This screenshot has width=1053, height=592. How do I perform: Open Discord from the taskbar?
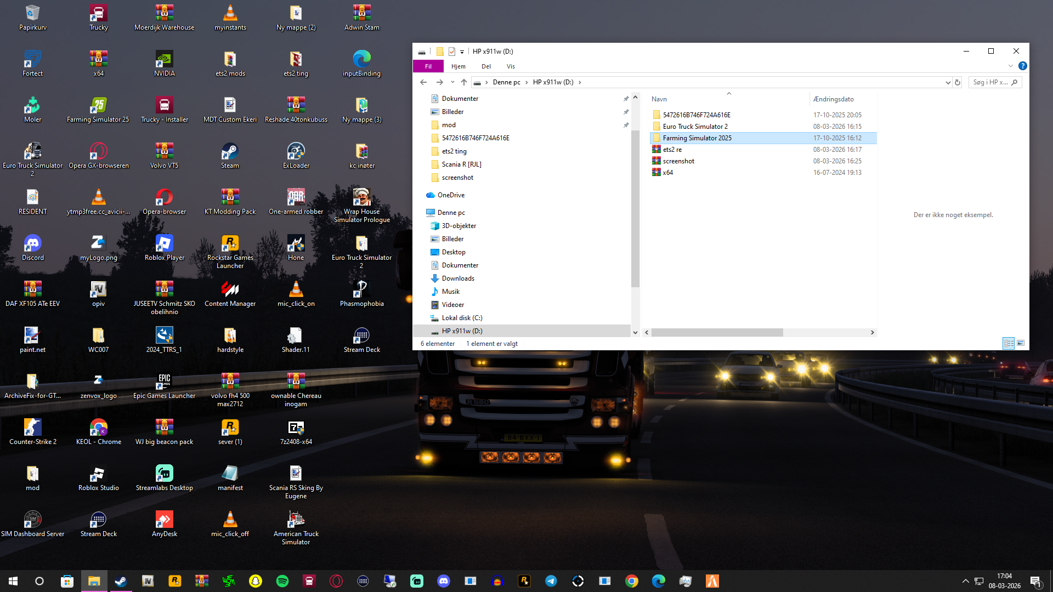pos(443,581)
